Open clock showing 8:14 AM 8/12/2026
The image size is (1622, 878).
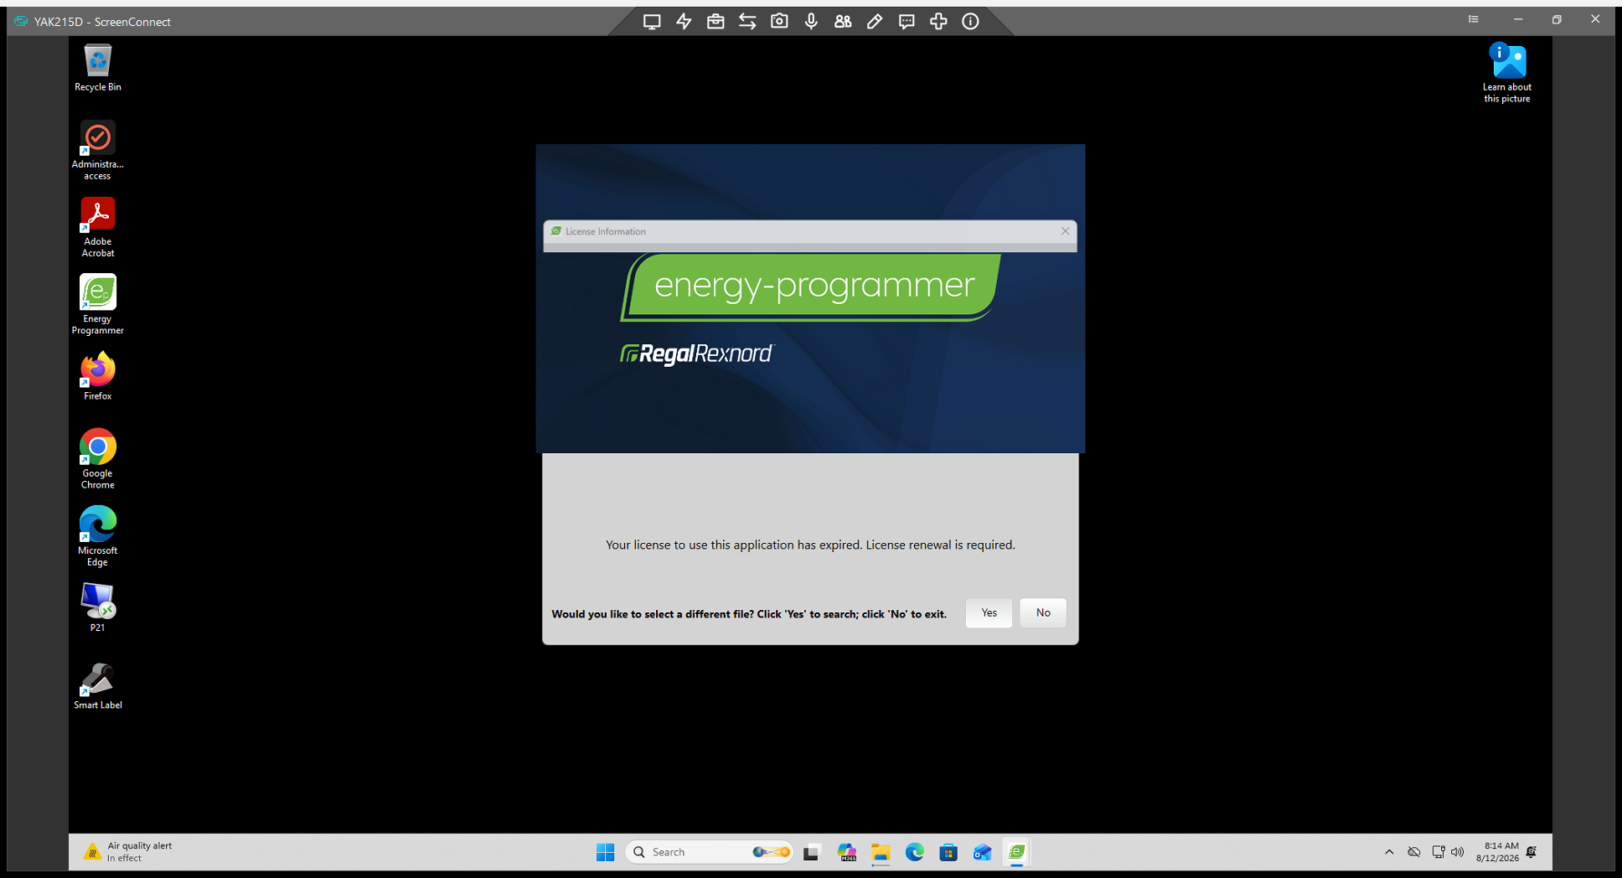(1497, 852)
